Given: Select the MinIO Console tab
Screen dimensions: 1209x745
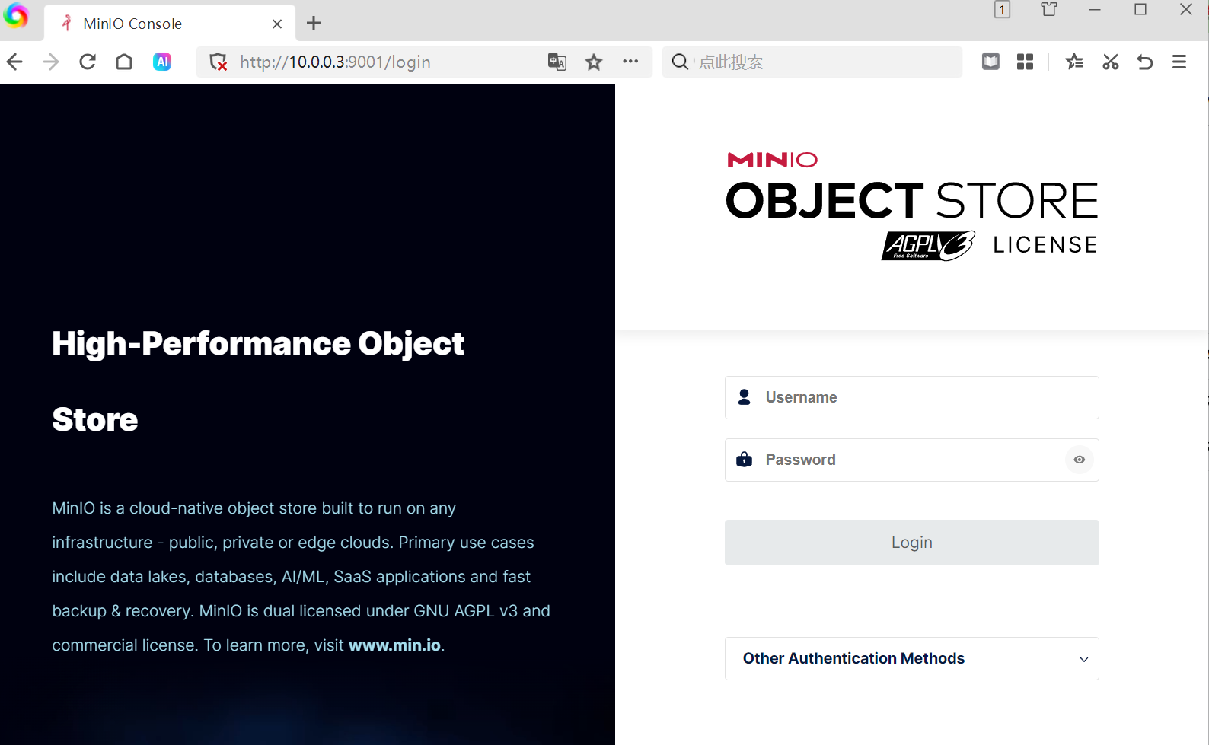Looking at the screenshot, I should [171, 24].
